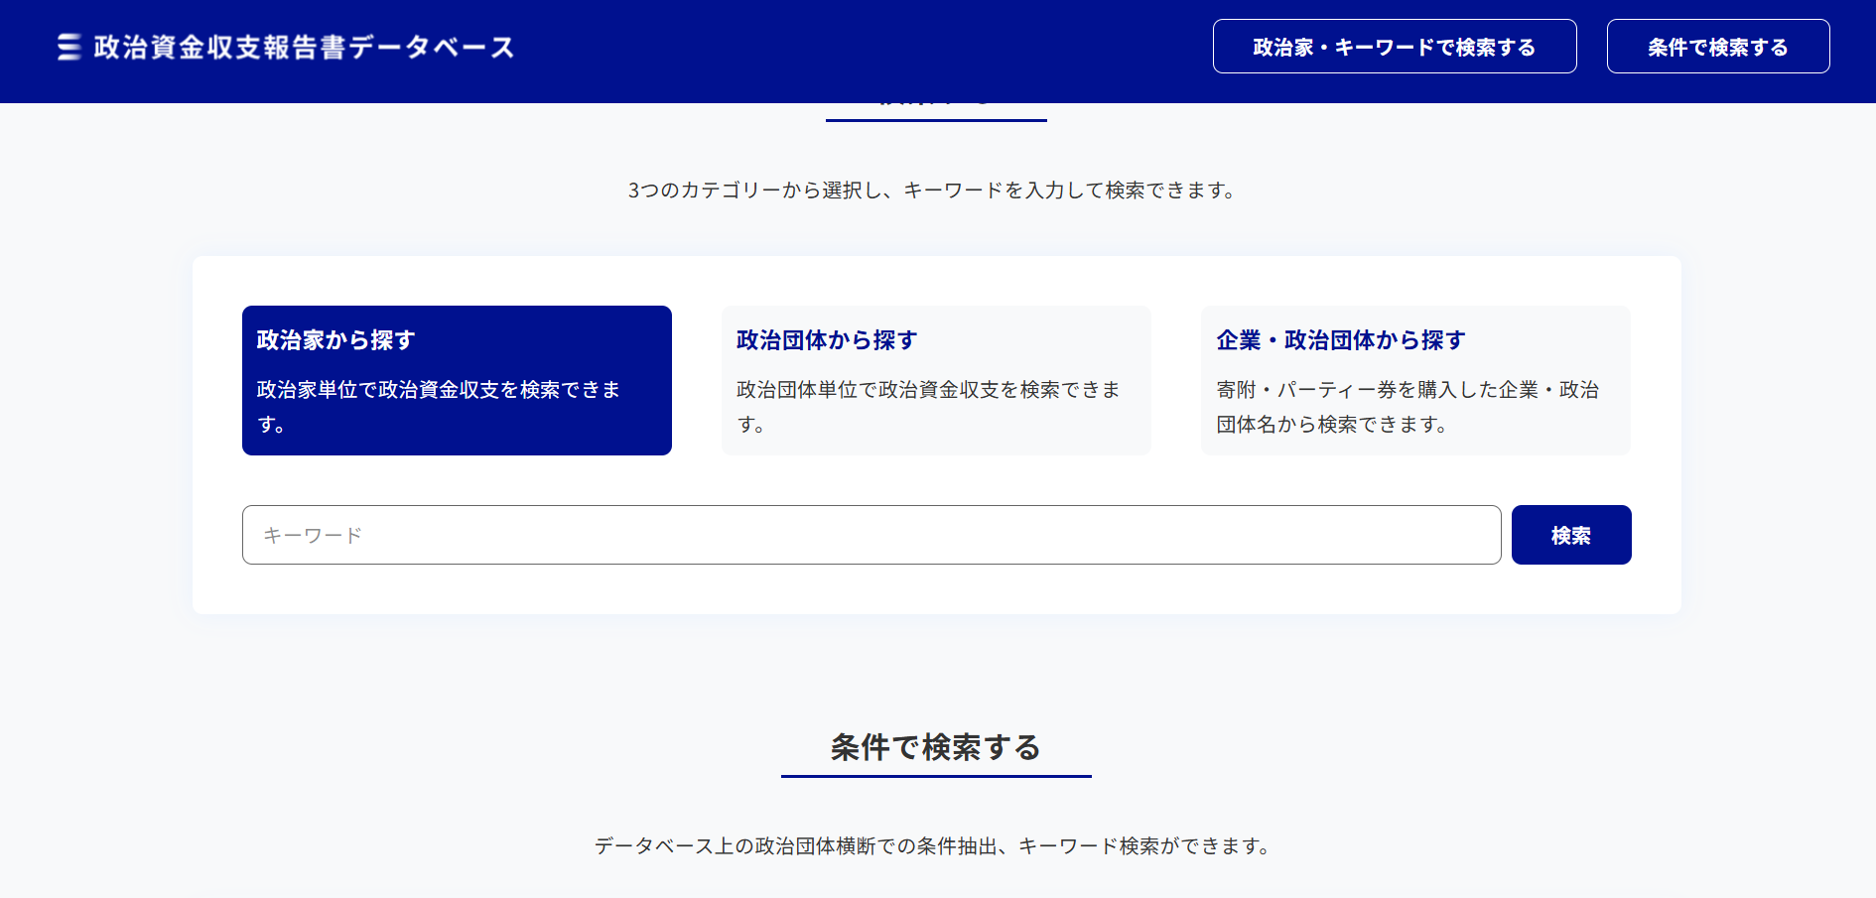Click the blue underline beneath the partially hidden heading
This screenshot has height=898, width=1876.
point(935,120)
